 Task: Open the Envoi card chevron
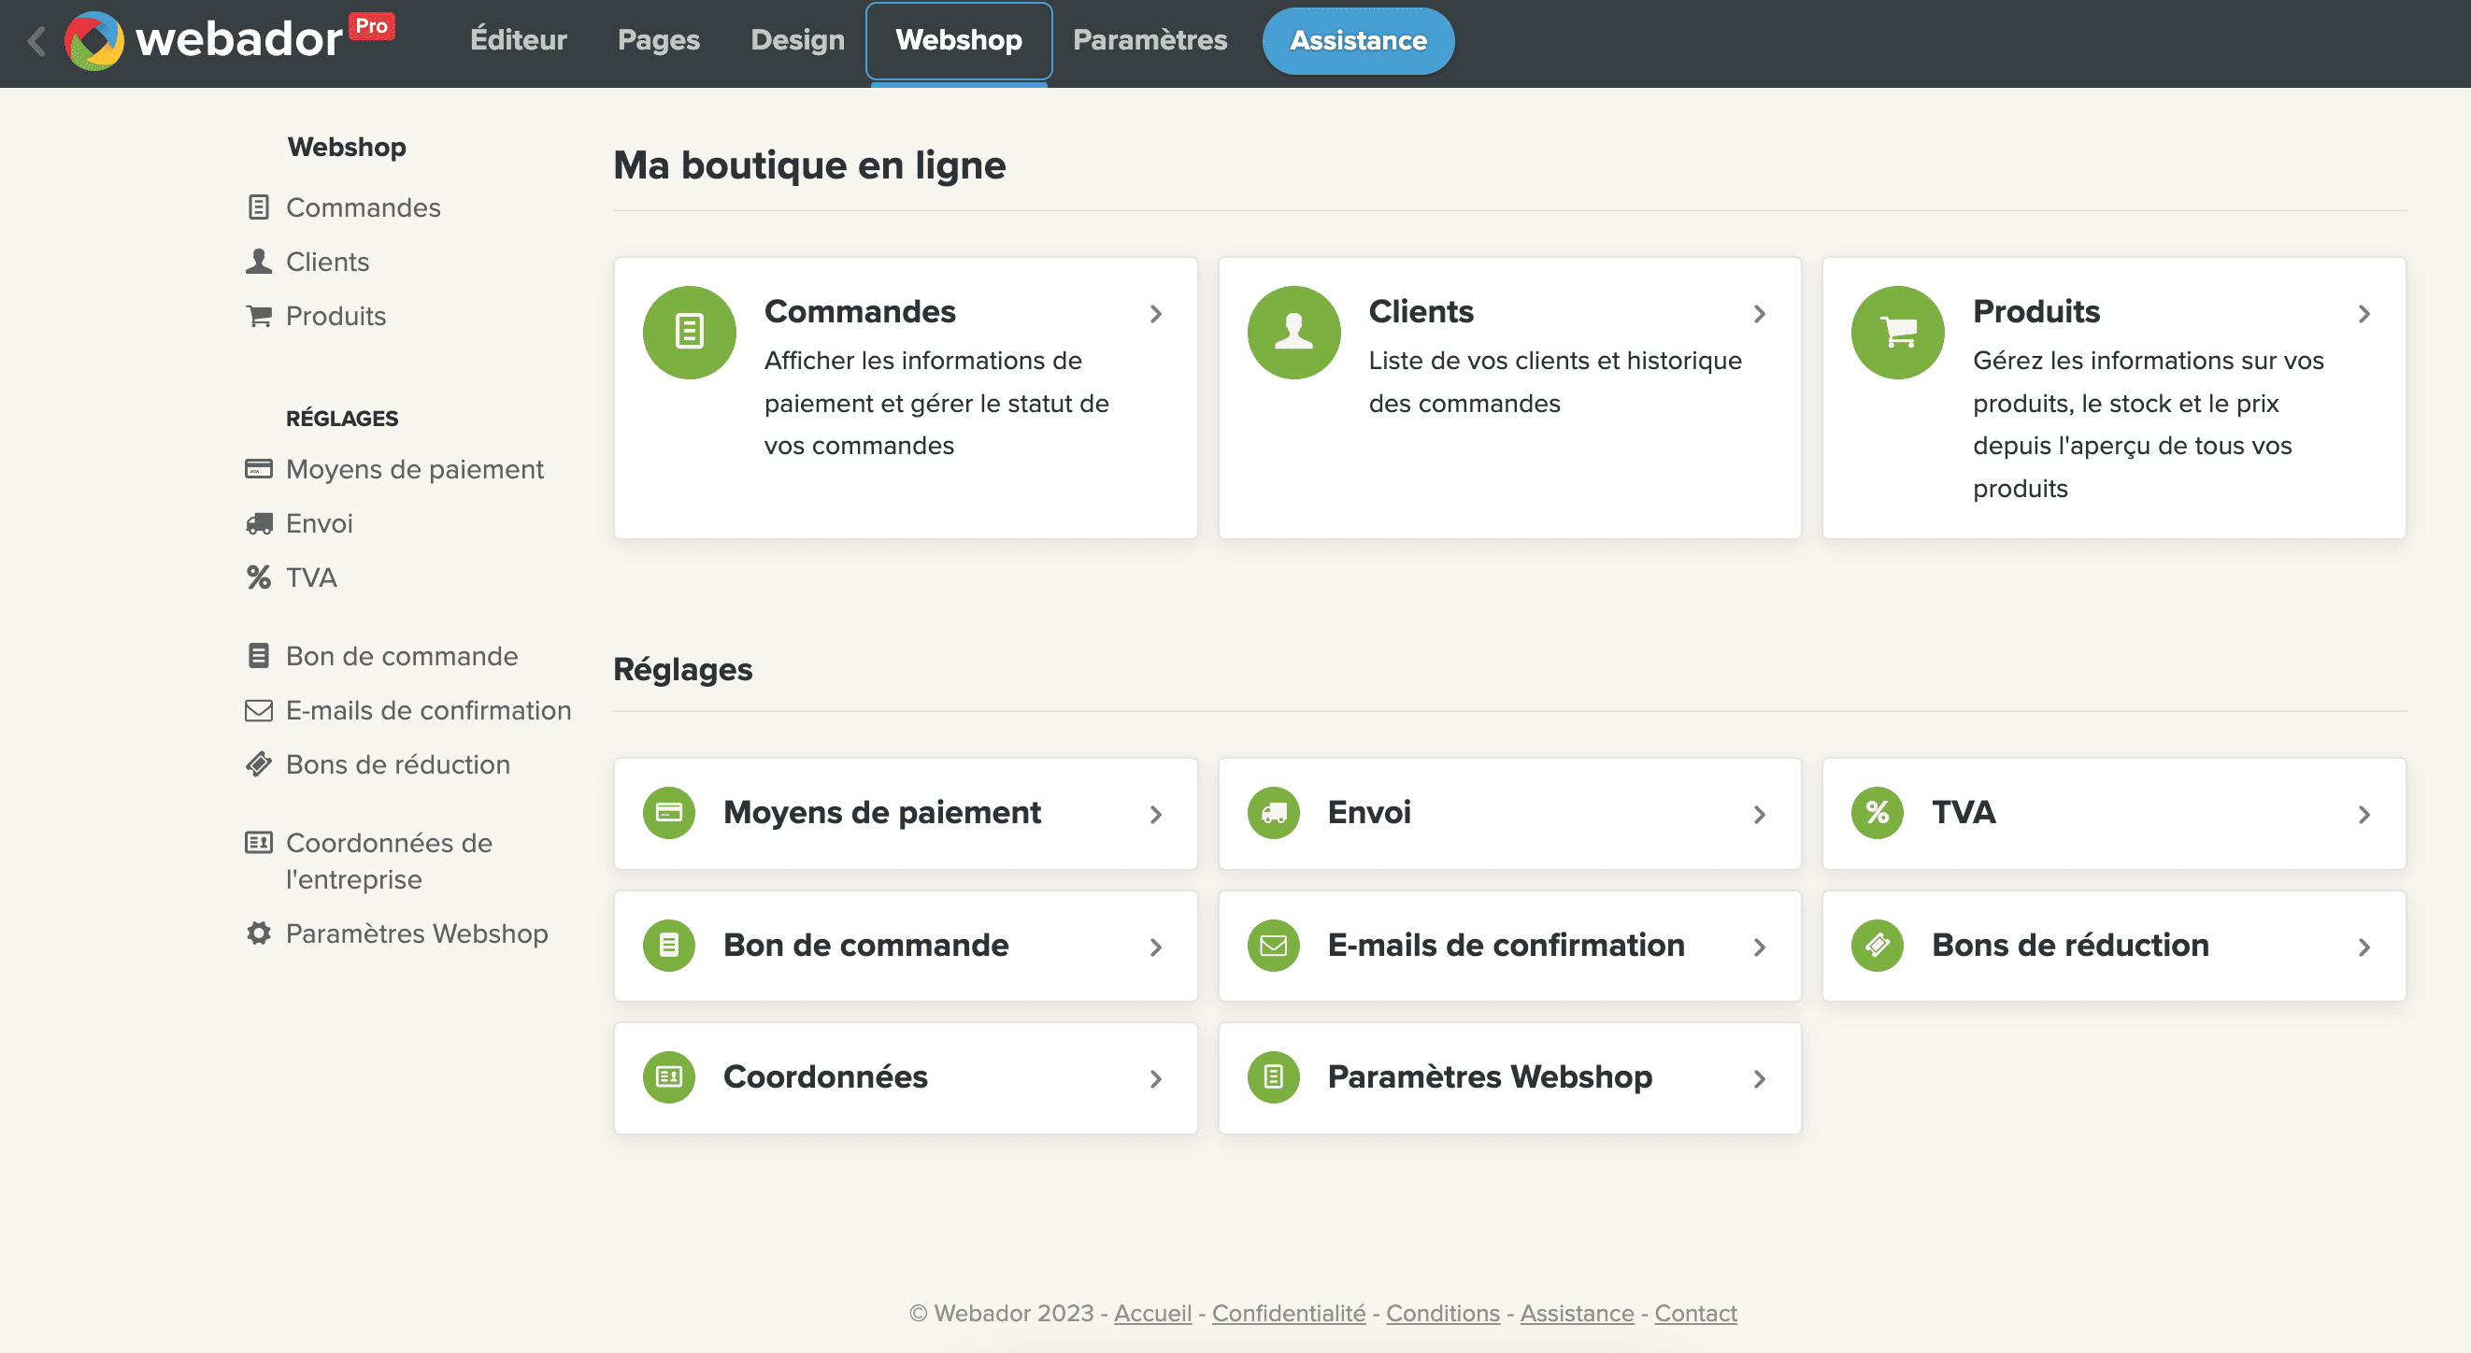point(1759,814)
